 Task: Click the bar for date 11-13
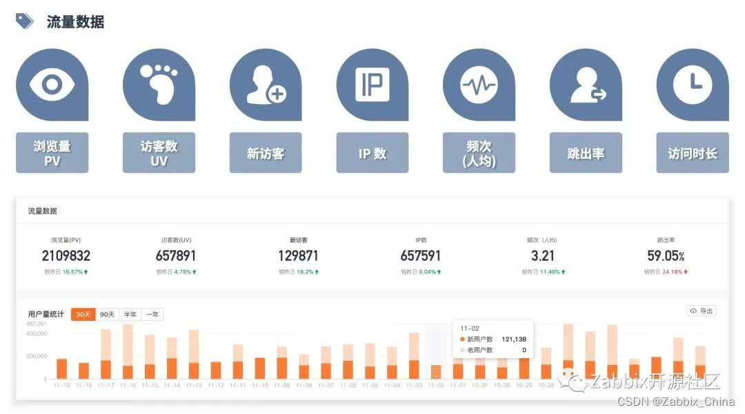point(194,354)
